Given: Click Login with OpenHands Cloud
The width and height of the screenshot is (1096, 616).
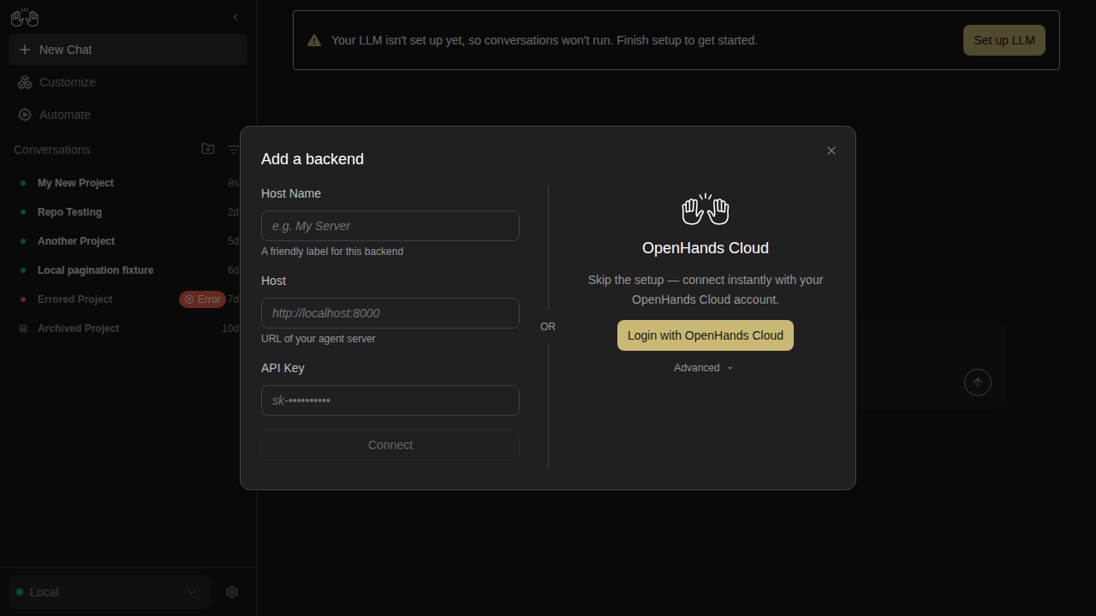Looking at the screenshot, I should [706, 335].
